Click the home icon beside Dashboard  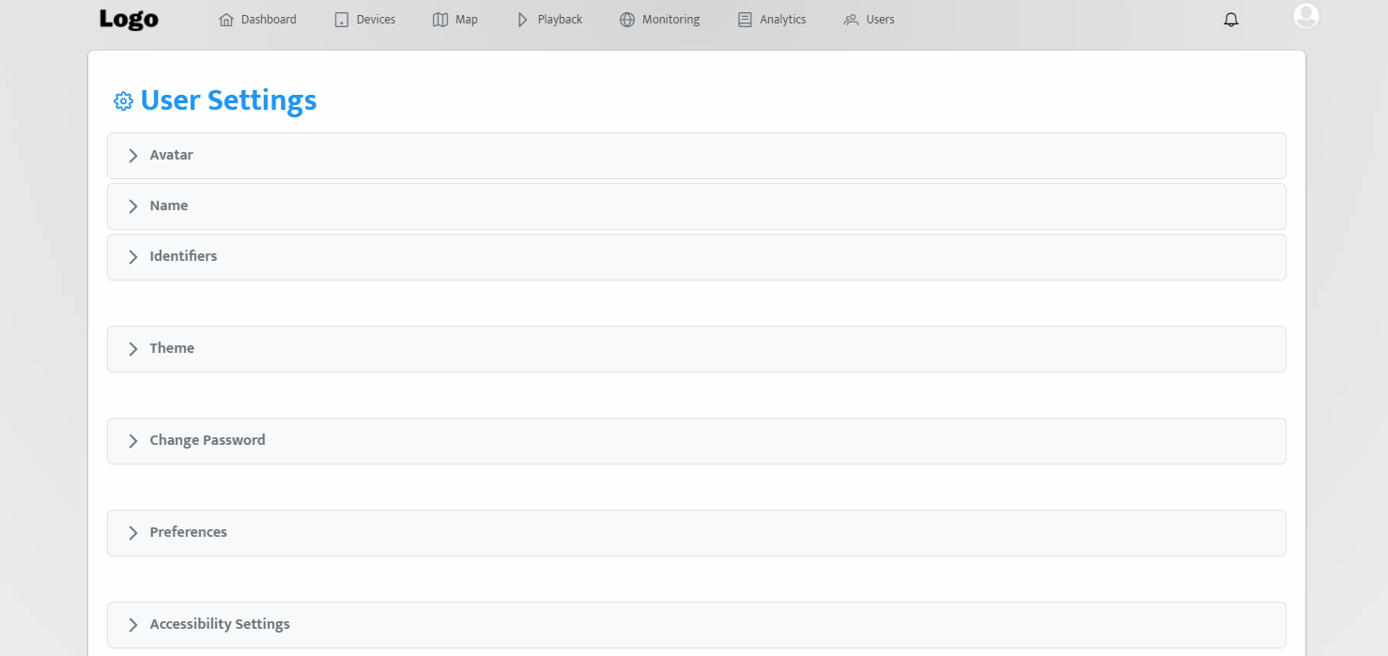225,20
